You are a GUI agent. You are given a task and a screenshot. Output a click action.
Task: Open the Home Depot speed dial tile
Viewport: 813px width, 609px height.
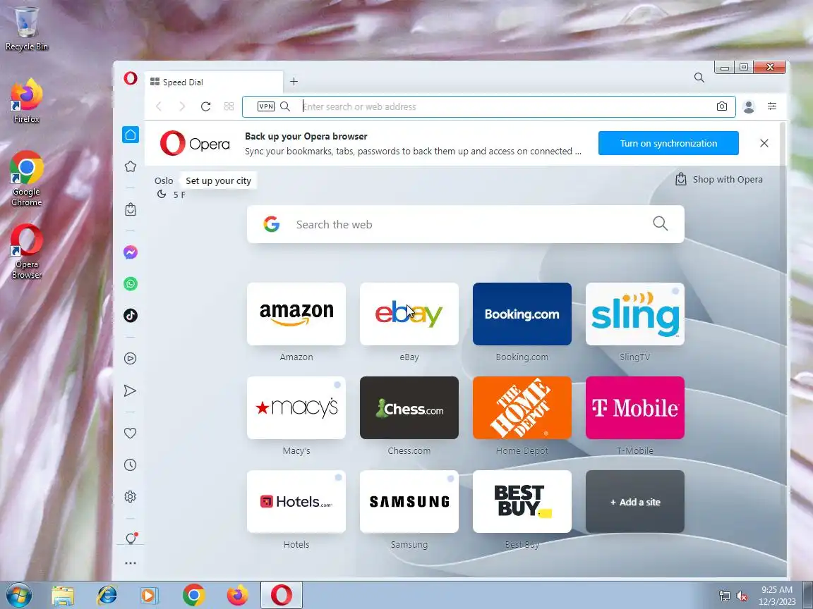click(522, 408)
